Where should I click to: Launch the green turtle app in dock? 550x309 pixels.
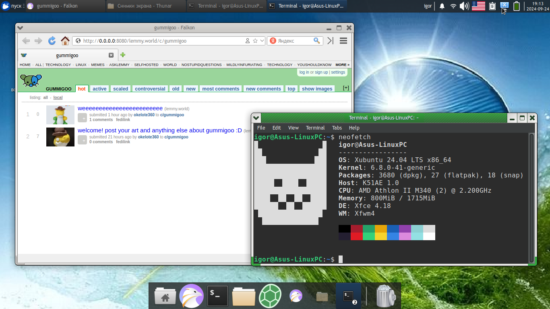(x=270, y=297)
